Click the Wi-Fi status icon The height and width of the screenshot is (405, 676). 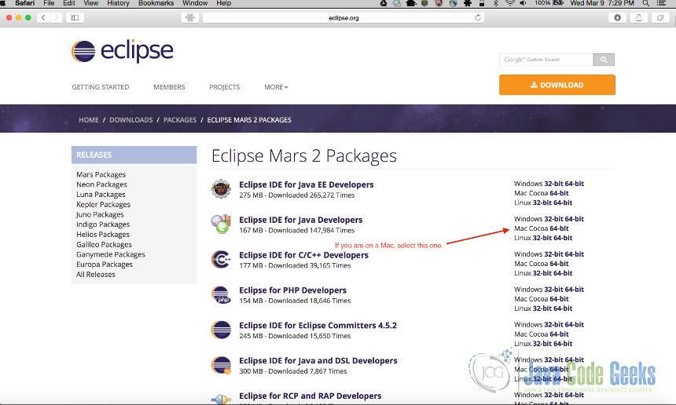click(x=509, y=3)
